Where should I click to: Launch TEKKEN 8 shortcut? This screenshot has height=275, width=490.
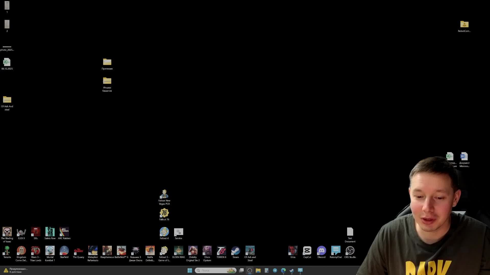pos(221,251)
